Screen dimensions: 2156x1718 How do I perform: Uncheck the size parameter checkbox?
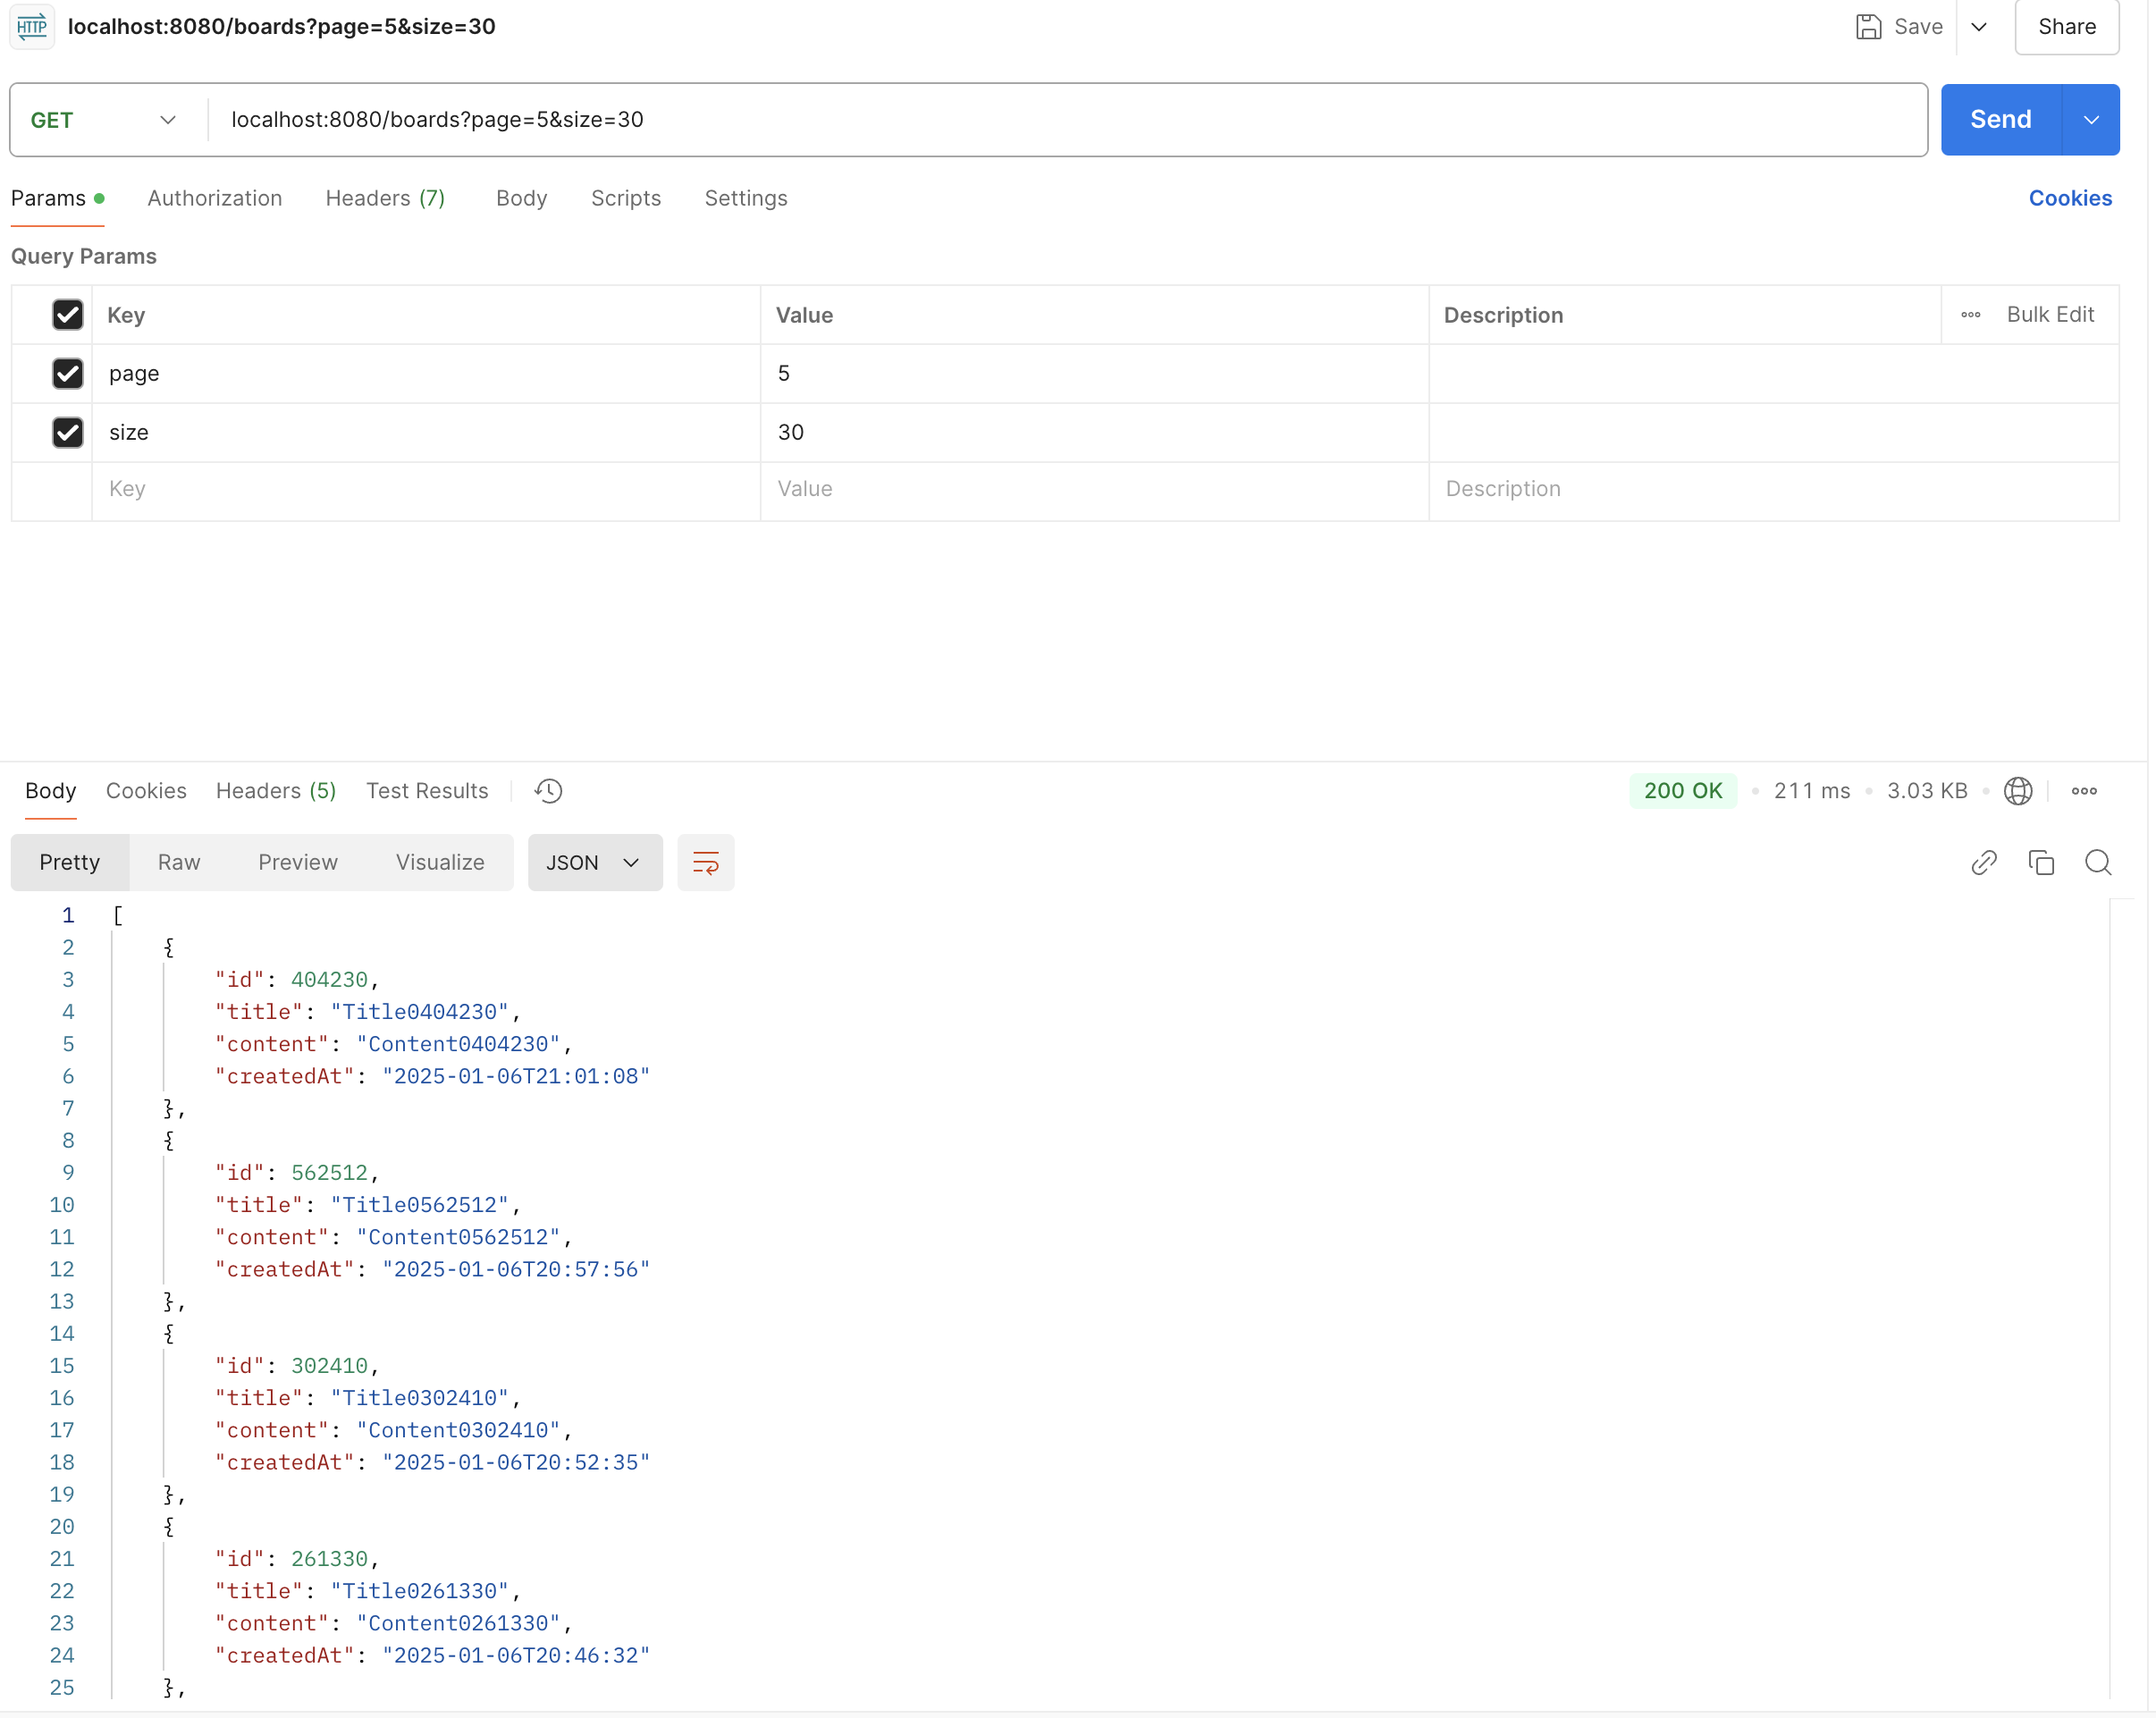click(68, 432)
